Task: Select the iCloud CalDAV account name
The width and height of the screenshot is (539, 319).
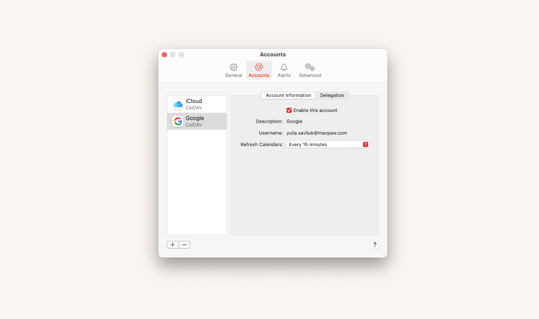Action: point(194,101)
